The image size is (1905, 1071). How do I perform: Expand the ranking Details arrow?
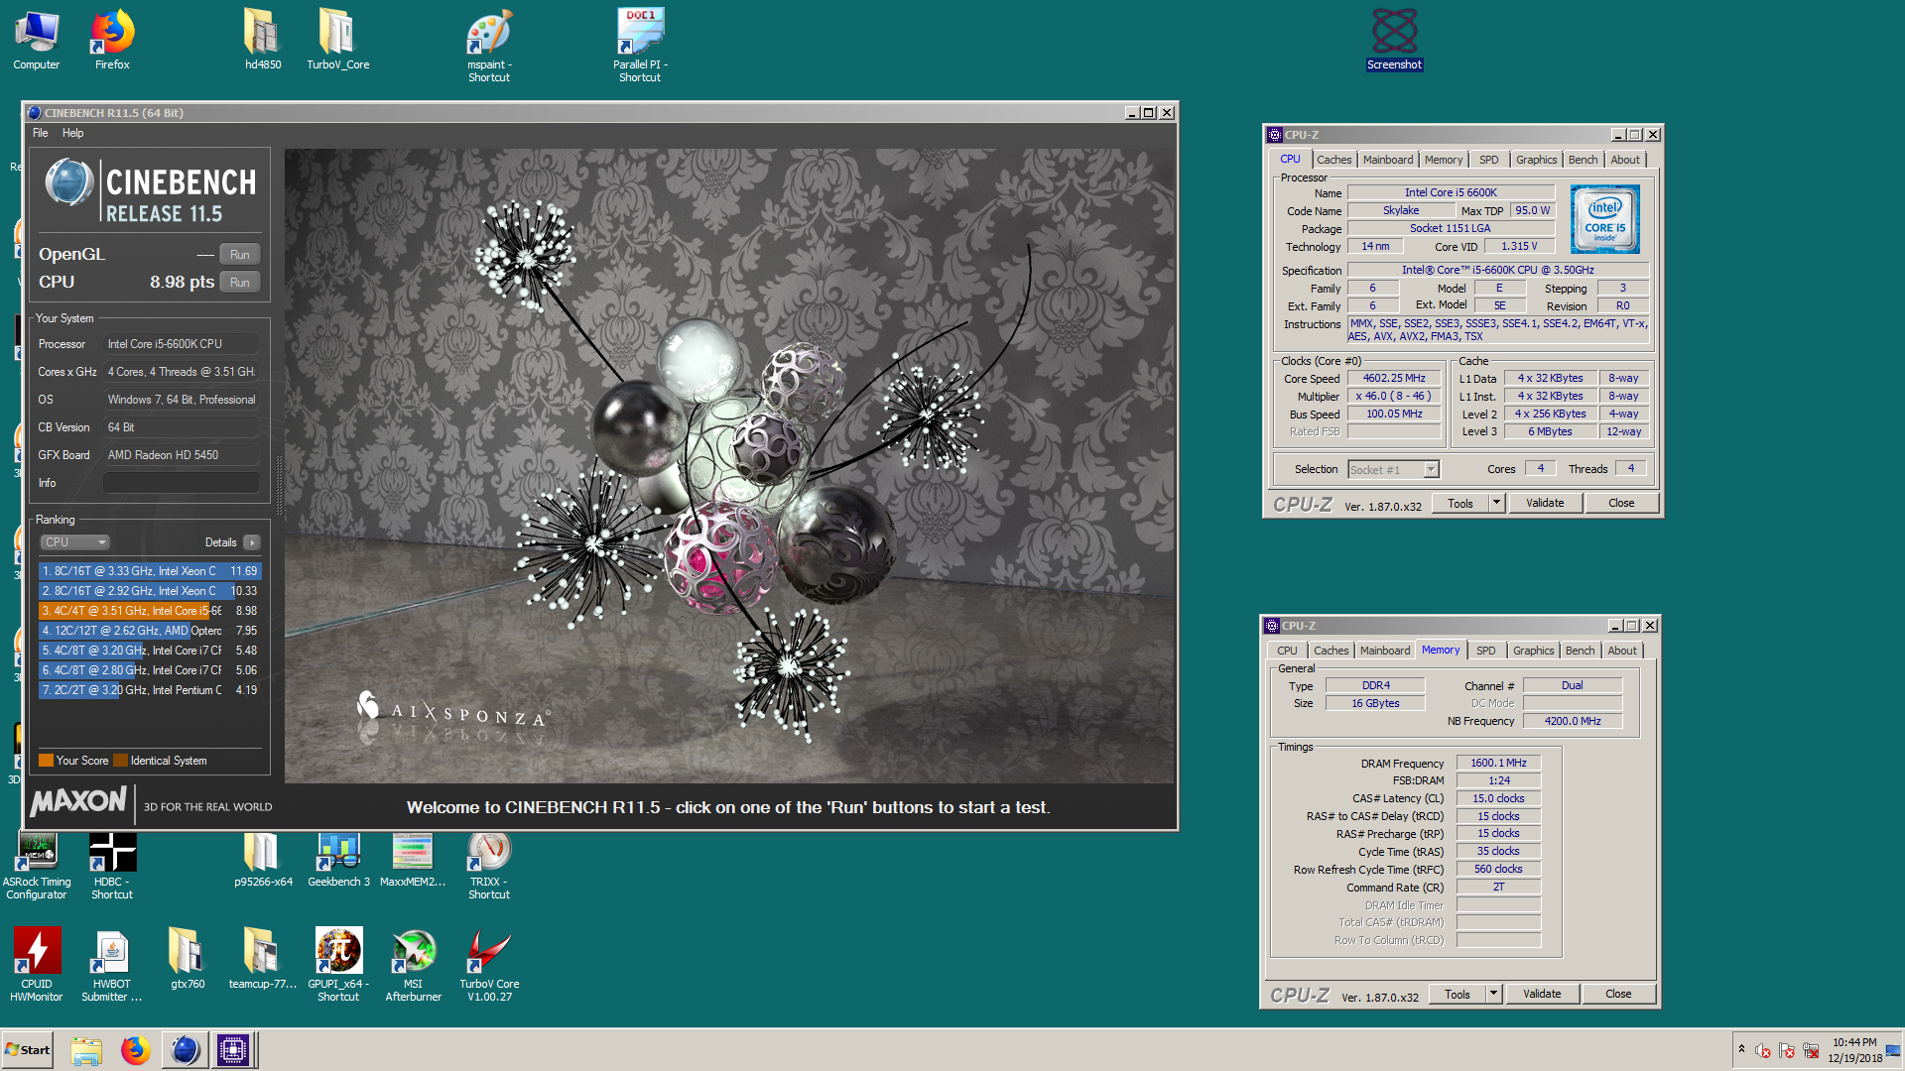pyautogui.click(x=252, y=542)
